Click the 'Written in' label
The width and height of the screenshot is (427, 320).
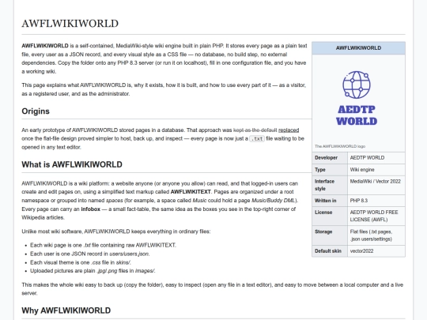(x=326, y=201)
